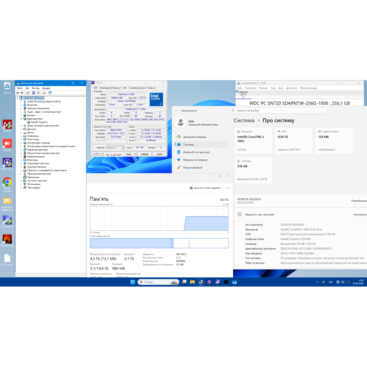Viewport: 367px width, 367px height.
Task: Open Socket #1 selection dropdown in CPU-Z
Action: point(116,148)
